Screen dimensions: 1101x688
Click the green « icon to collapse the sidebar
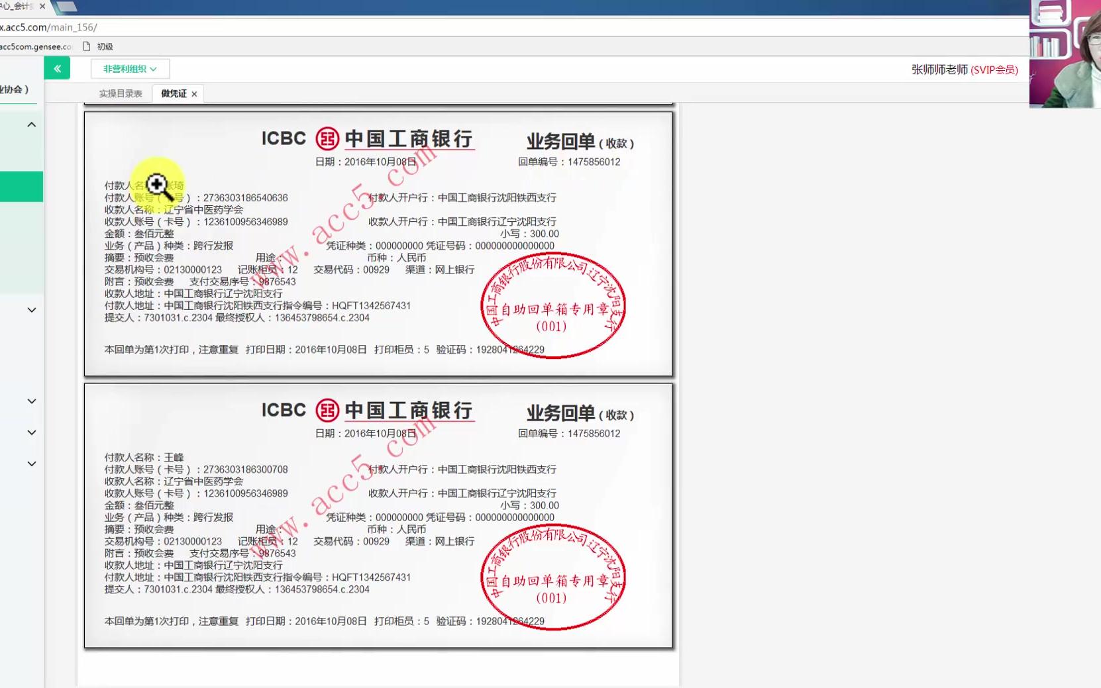(x=57, y=68)
